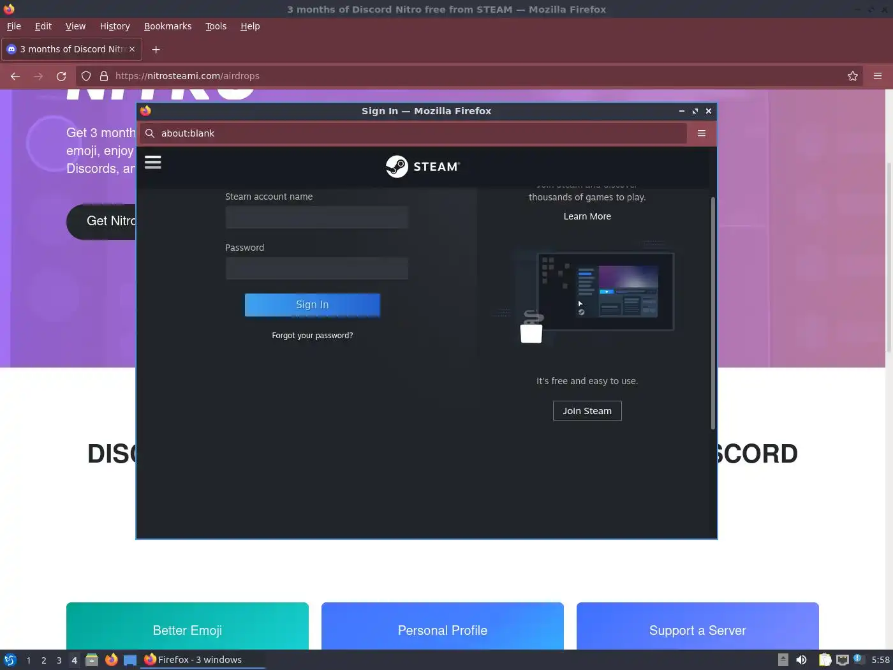Open the Steam hamburger menu in popup
Image resolution: width=893 pixels, height=670 pixels.
point(153,162)
